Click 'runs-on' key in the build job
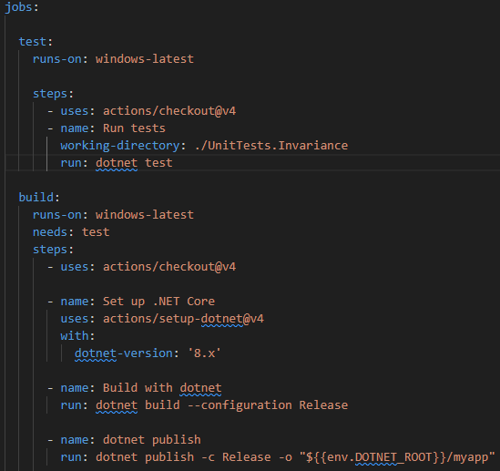This screenshot has height=471, width=500. (x=56, y=215)
